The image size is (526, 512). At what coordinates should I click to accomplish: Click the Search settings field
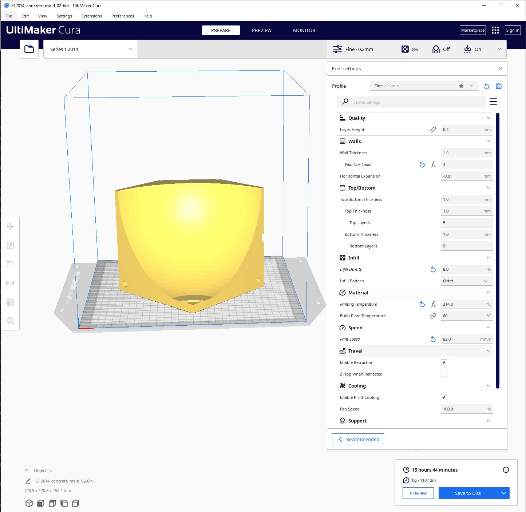pyautogui.click(x=411, y=102)
